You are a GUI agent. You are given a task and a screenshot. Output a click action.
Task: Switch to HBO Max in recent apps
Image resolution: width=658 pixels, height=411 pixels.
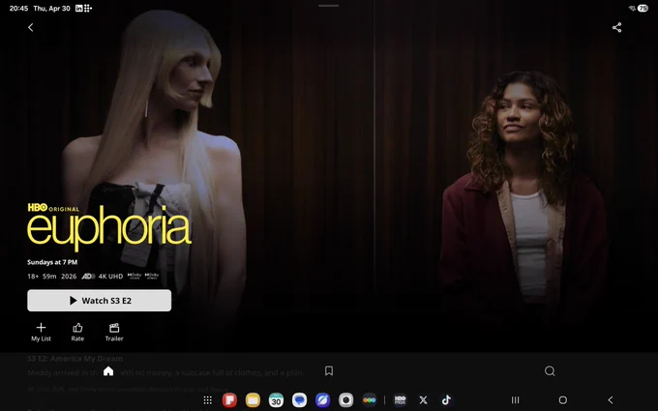point(400,400)
